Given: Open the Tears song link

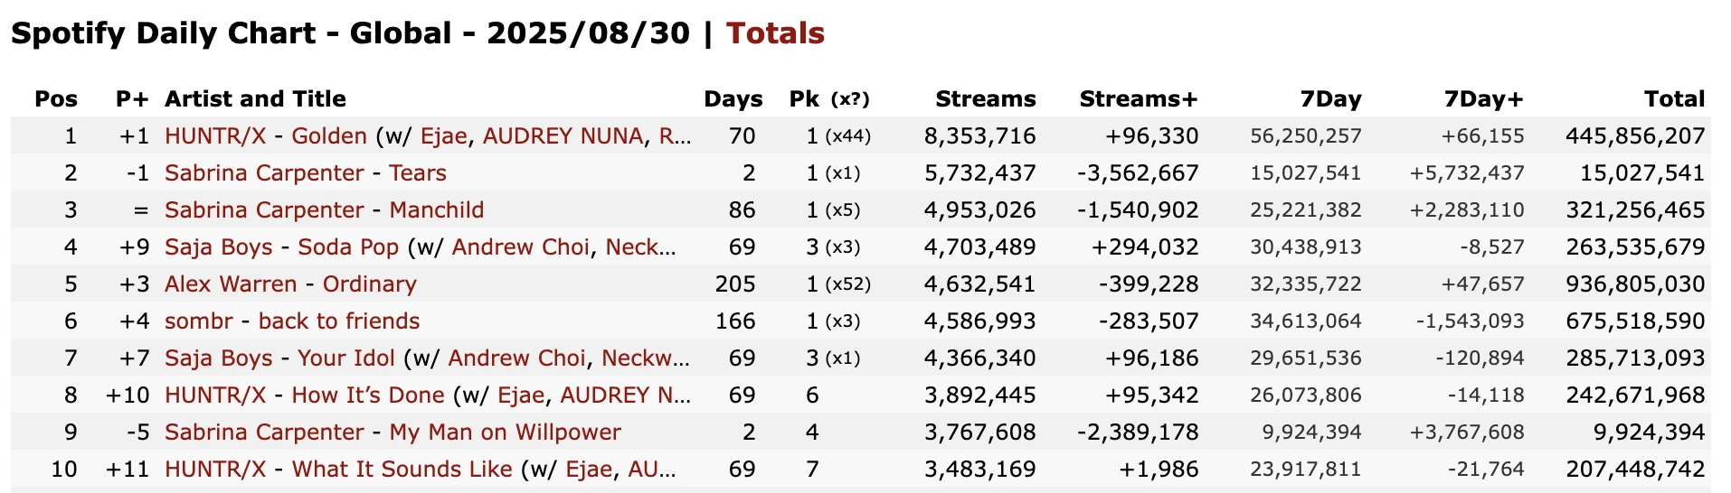Looking at the screenshot, I should pos(417,173).
